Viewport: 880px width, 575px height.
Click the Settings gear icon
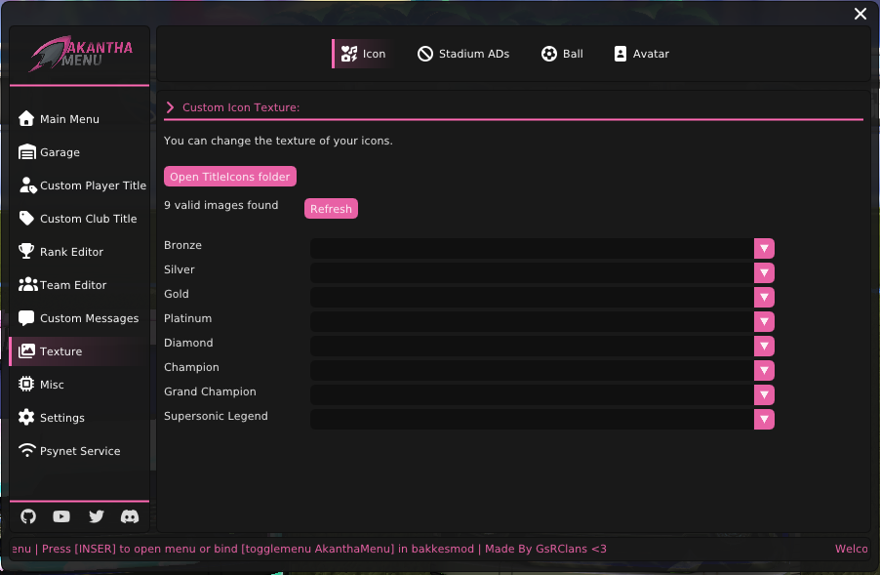pos(27,418)
